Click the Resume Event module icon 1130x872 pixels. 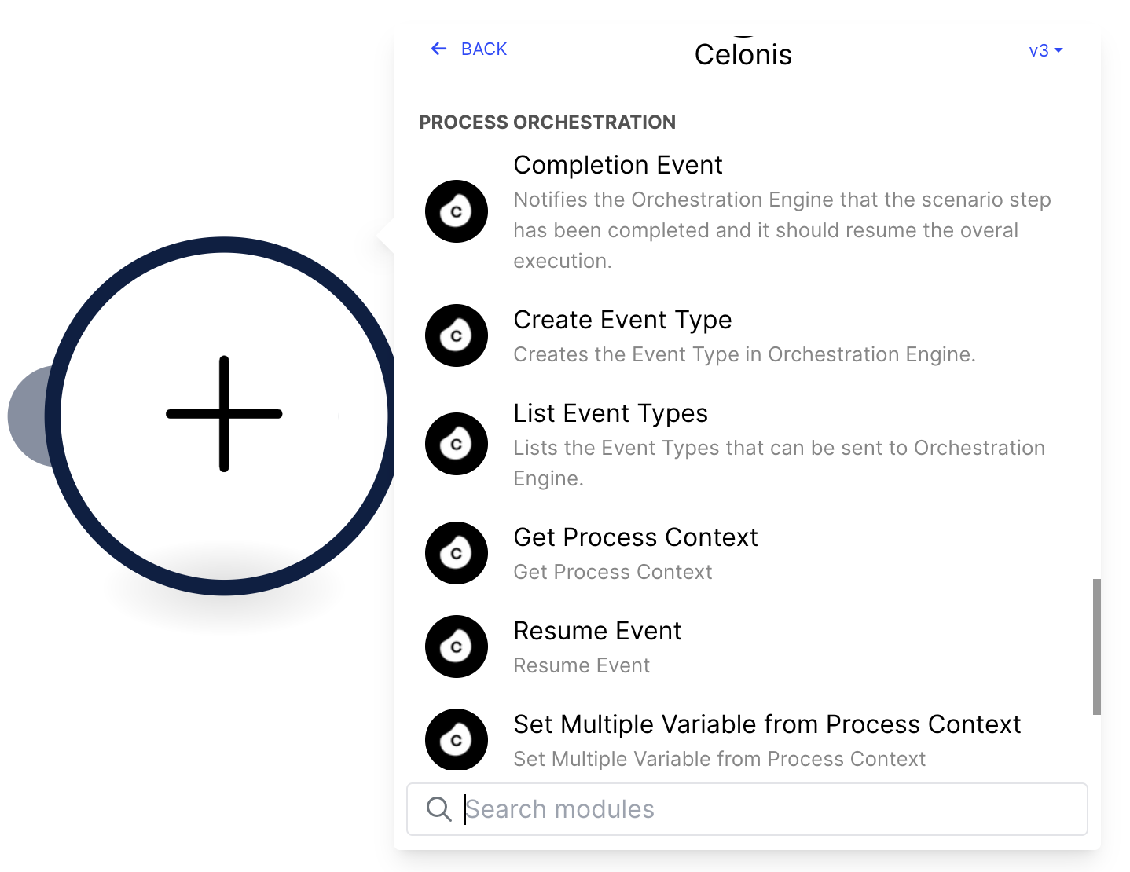pyautogui.click(x=457, y=647)
